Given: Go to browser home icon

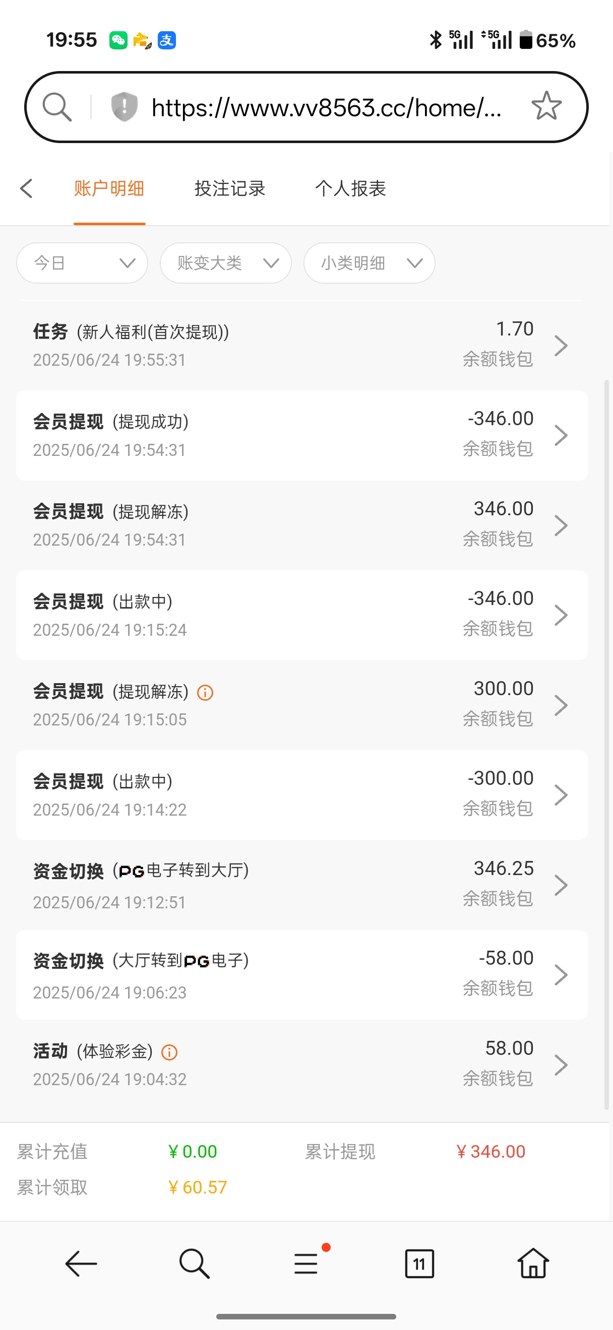Looking at the screenshot, I should [532, 1263].
